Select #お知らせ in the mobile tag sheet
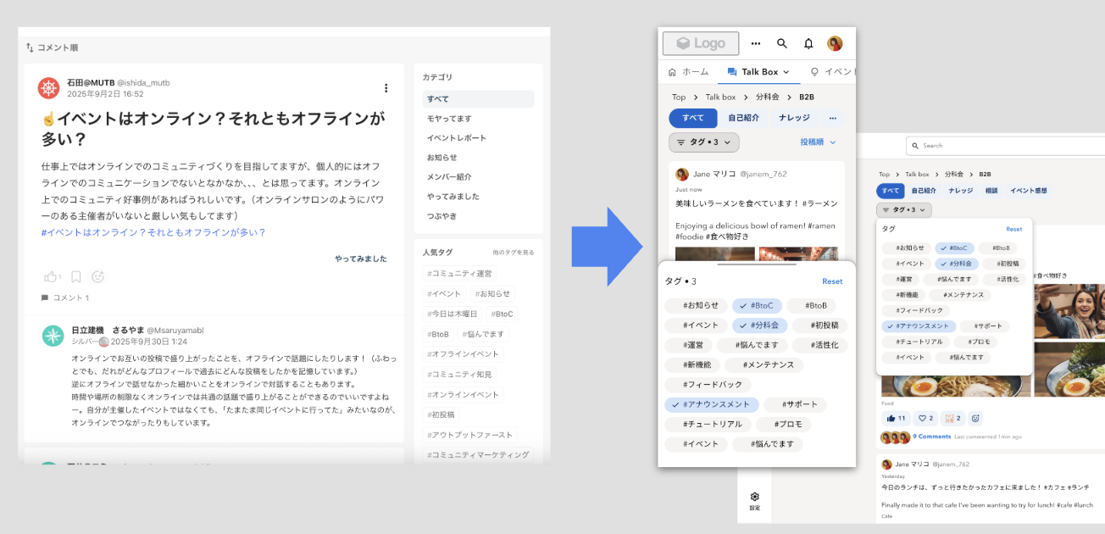Viewport: 1105px width, 534px height. click(695, 305)
